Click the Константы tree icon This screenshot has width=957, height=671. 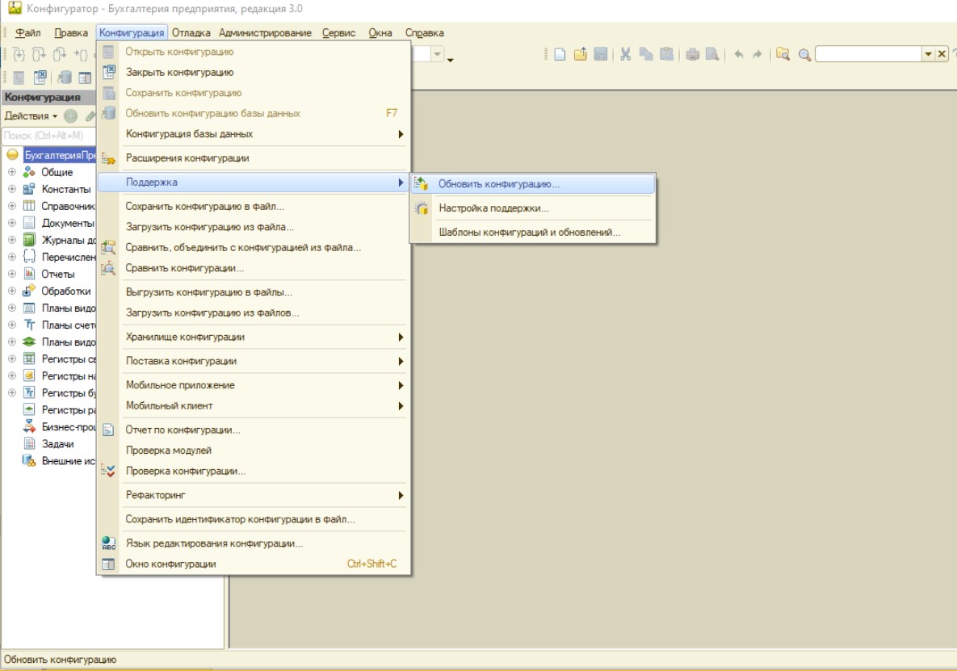click(29, 189)
